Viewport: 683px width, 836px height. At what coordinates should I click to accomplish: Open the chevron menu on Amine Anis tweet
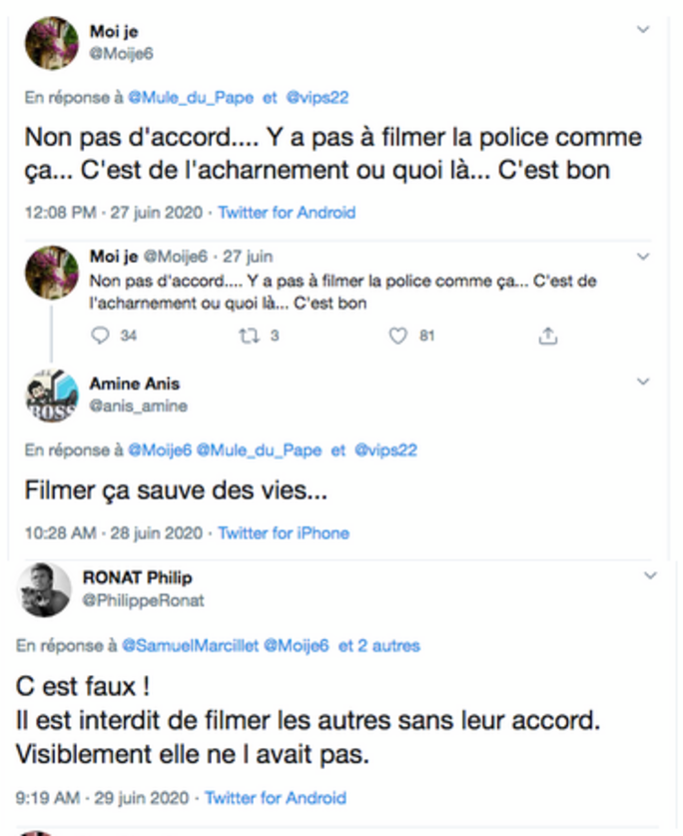click(644, 383)
